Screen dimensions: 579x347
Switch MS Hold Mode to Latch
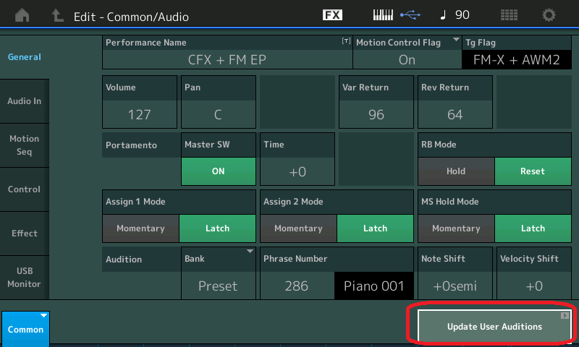533,228
